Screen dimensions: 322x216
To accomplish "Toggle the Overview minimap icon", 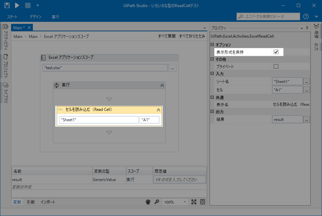I will click(x=203, y=202).
